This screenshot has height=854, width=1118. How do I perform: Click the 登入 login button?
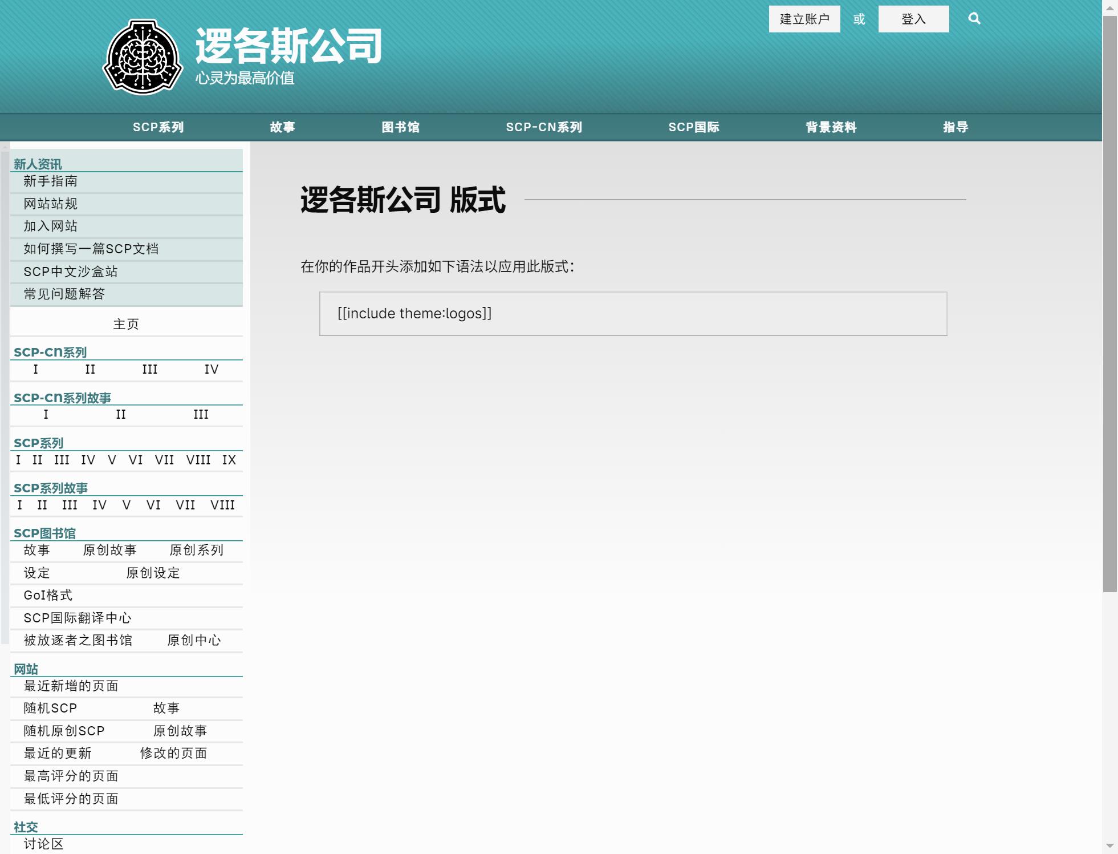(913, 19)
